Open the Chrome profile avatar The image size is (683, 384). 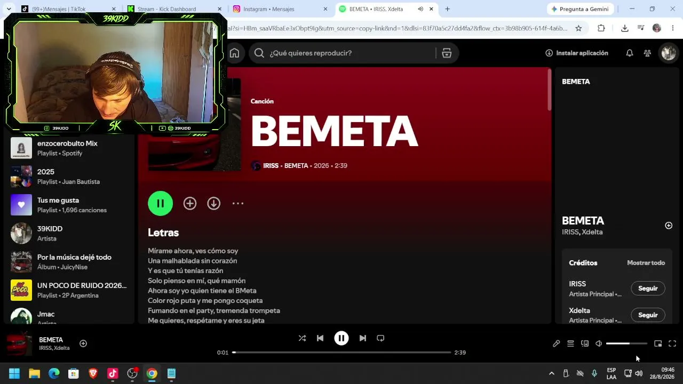click(x=657, y=28)
